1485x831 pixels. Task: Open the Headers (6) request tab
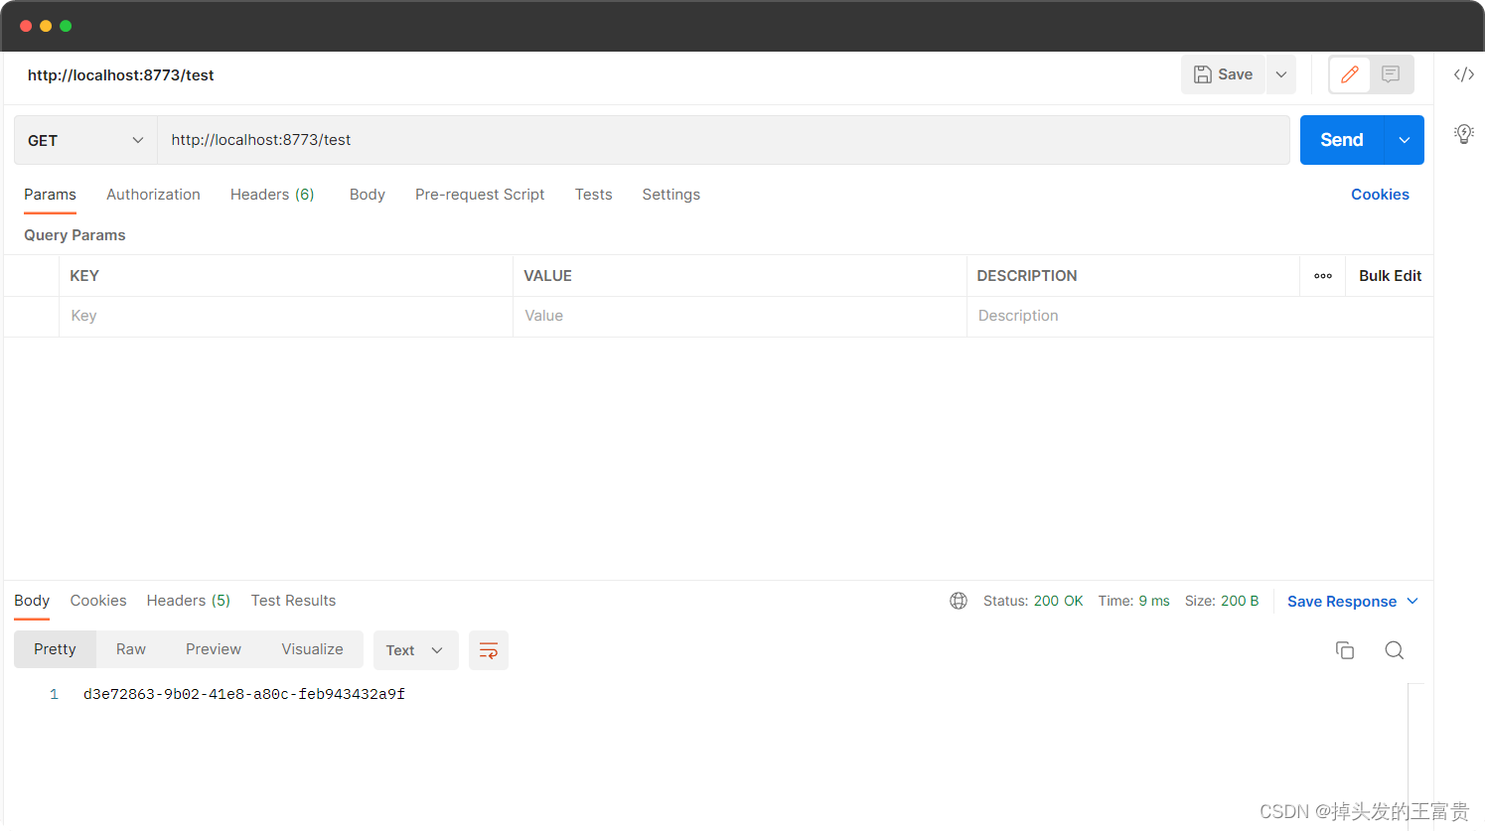point(272,195)
